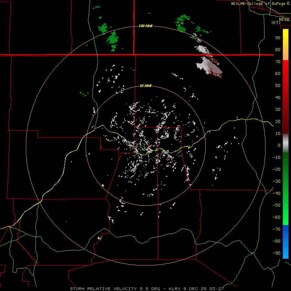This screenshot has height=291, width=291.
Task: Click the 30 value on the velocity scale
Action: coord(278,110)
